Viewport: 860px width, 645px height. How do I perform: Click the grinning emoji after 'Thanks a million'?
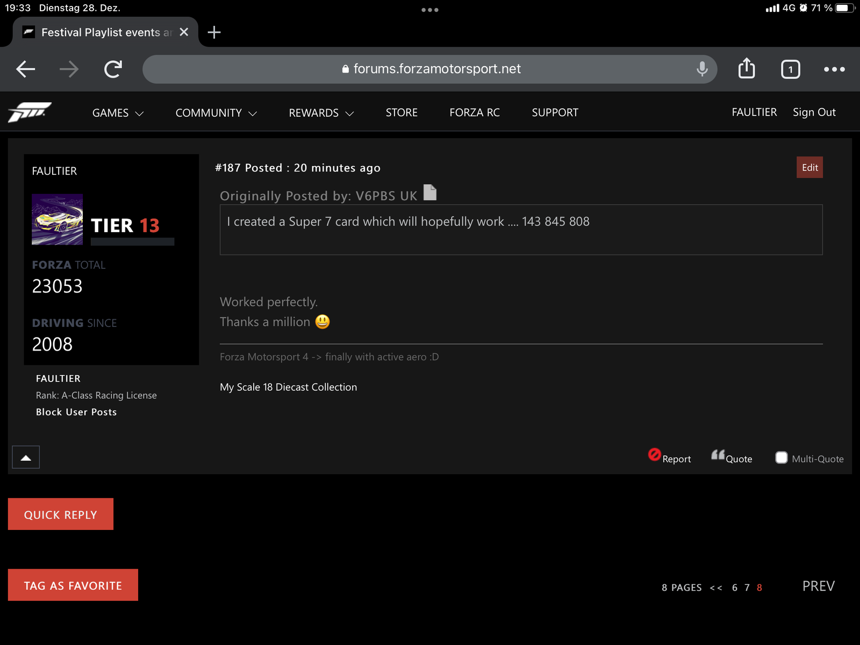coord(322,321)
